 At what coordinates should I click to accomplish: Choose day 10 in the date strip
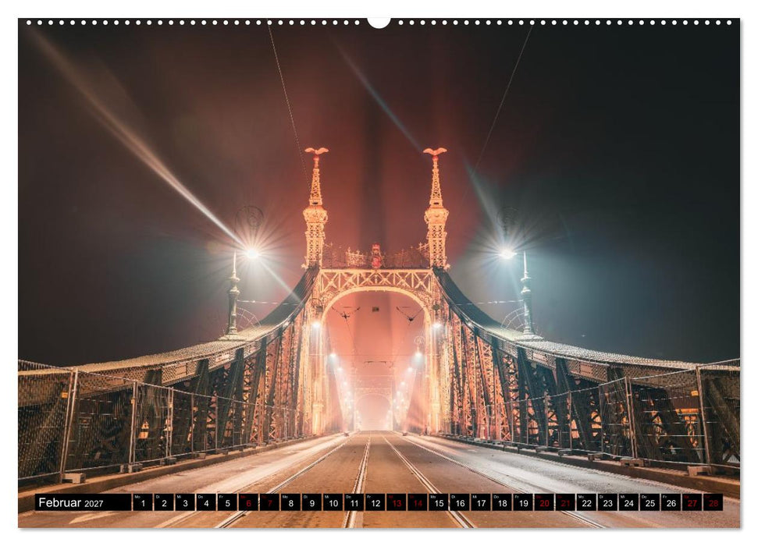click(333, 502)
